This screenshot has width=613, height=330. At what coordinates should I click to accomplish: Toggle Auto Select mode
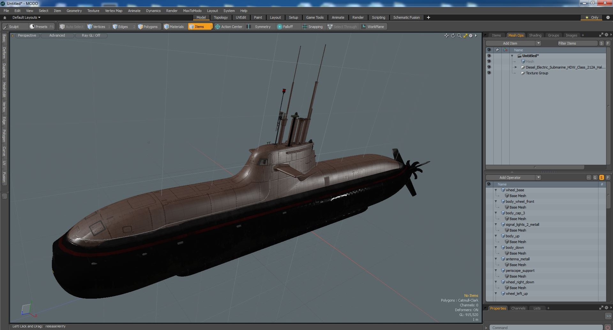[72, 27]
